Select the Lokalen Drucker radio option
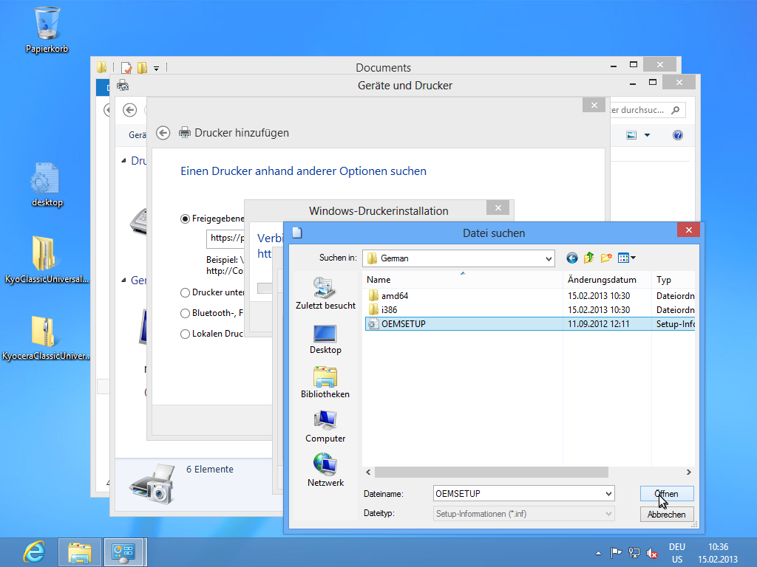 pyautogui.click(x=185, y=334)
